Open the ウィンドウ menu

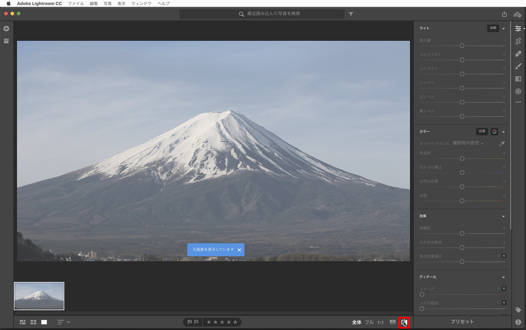(x=141, y=3)
